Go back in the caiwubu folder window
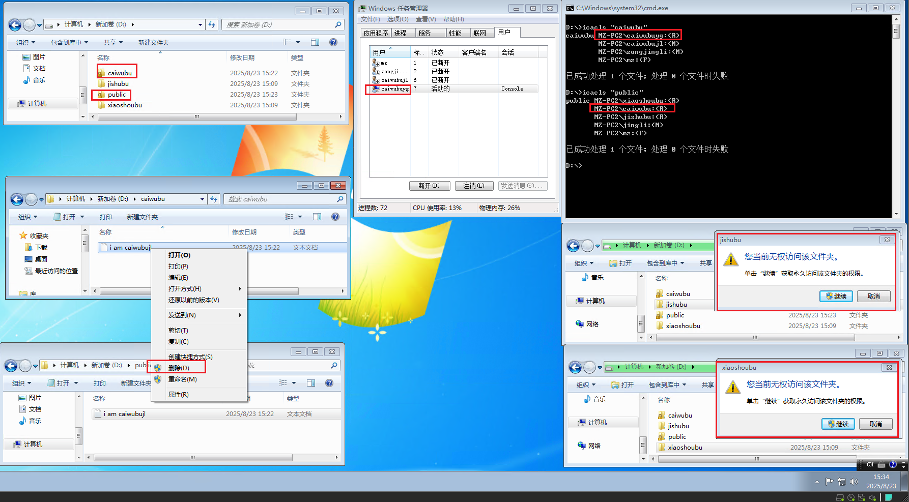Screen dimensions: 909x502 click(x=17, y=199)
